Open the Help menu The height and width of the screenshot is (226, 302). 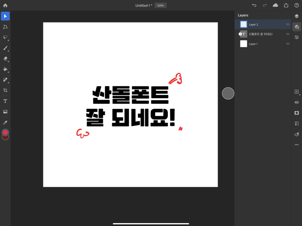297,5
